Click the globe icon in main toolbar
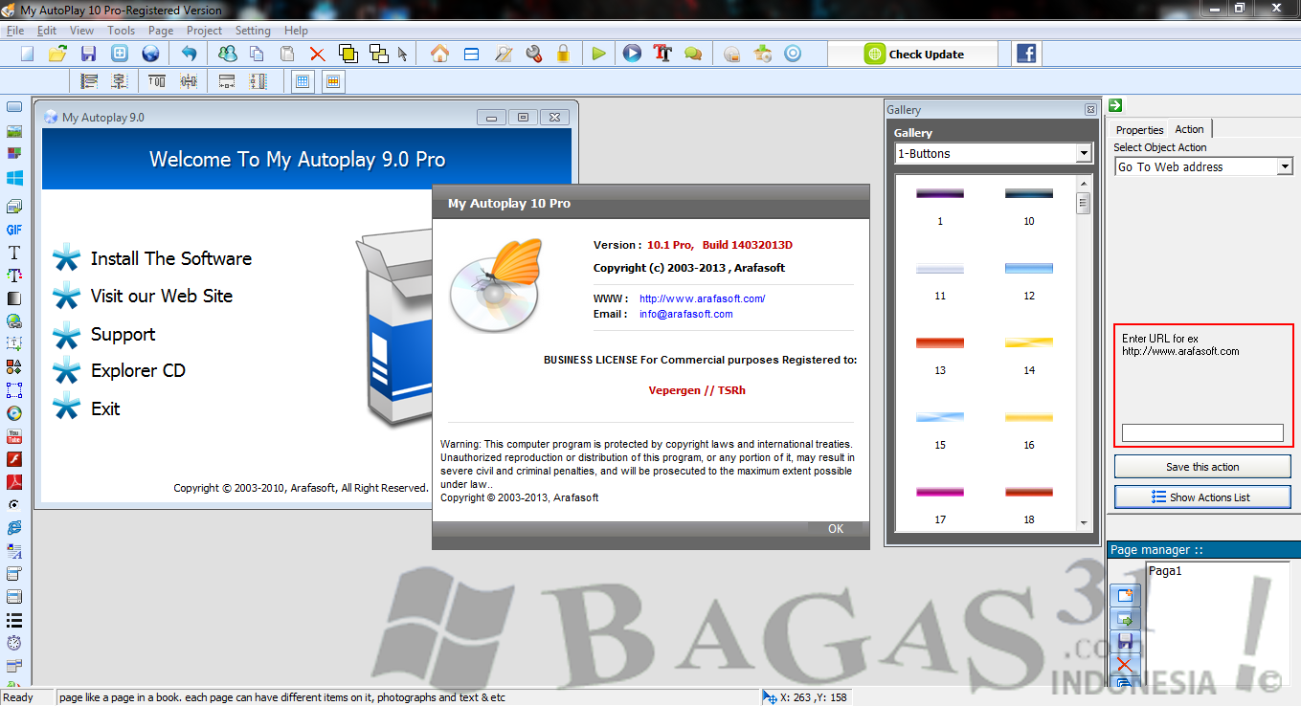The width and height of the screenshot is (1301, 706). (x=150, y=55)
